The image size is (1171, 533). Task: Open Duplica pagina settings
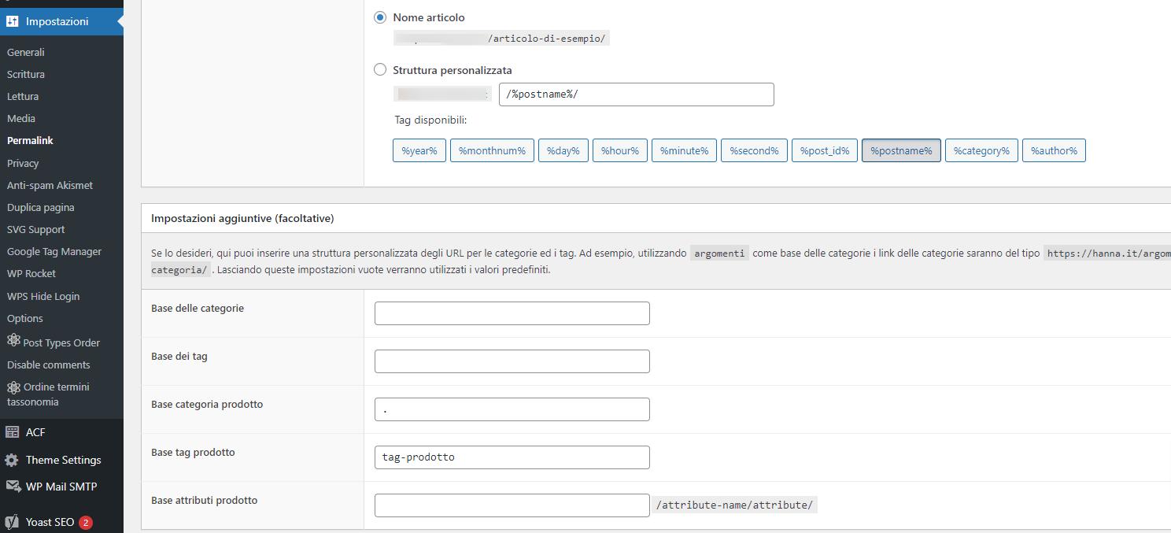click(x=41, y=207)
